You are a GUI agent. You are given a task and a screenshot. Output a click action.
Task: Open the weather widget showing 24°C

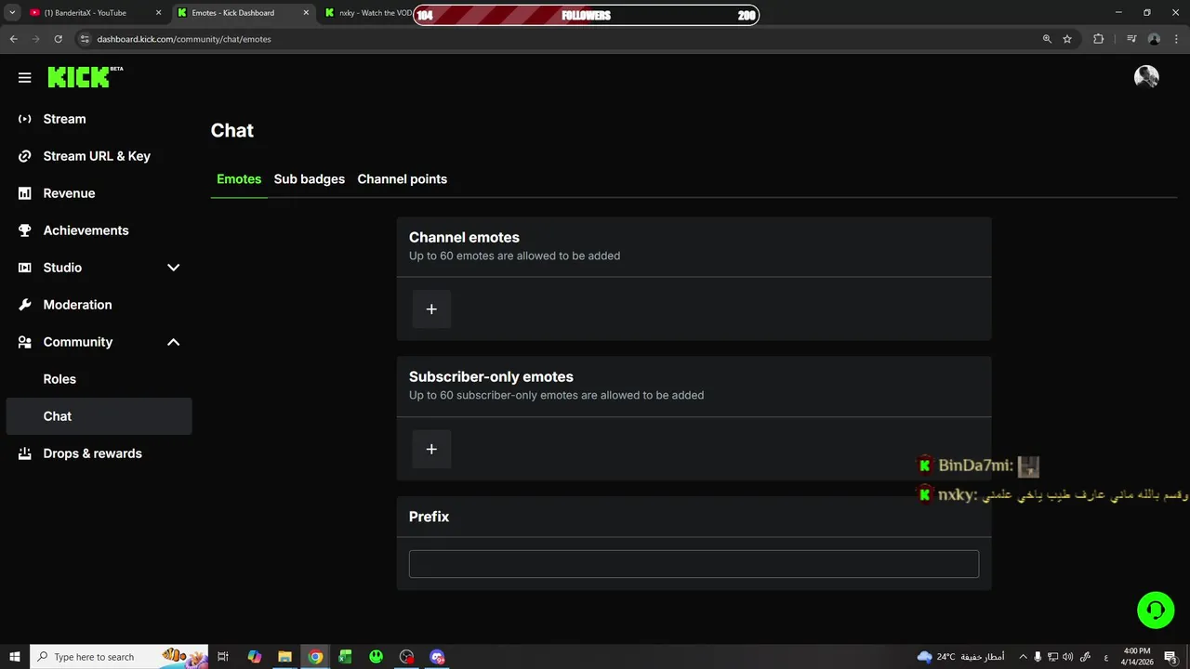960,657
